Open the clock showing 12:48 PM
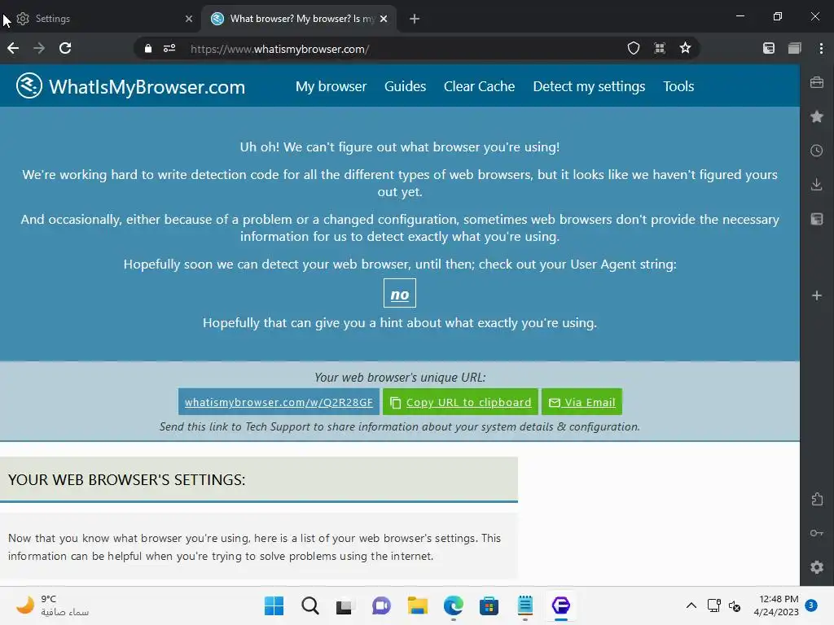The image size is (834, 625). pos(776,605)
